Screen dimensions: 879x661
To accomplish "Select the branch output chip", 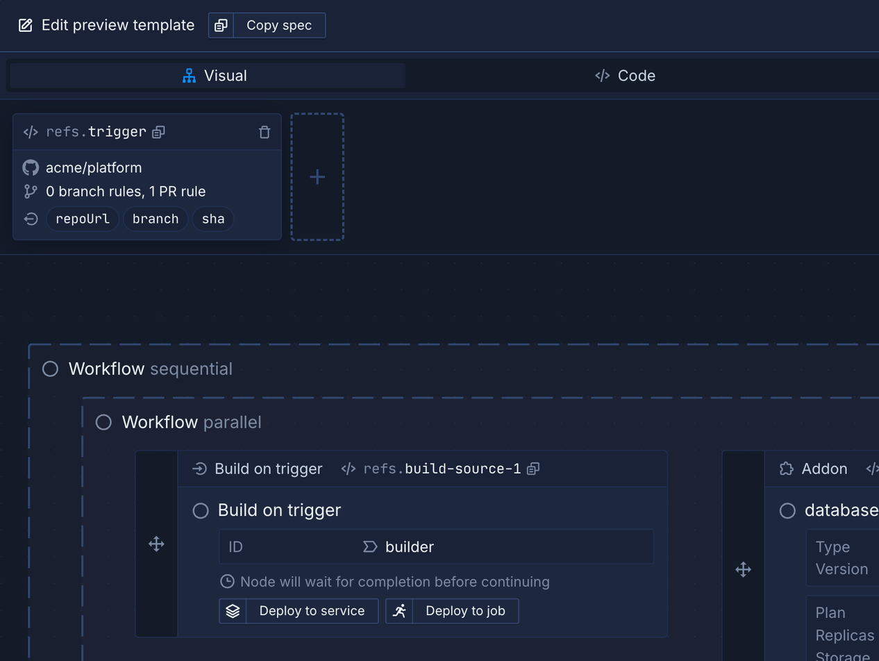I will coord(156,219).
